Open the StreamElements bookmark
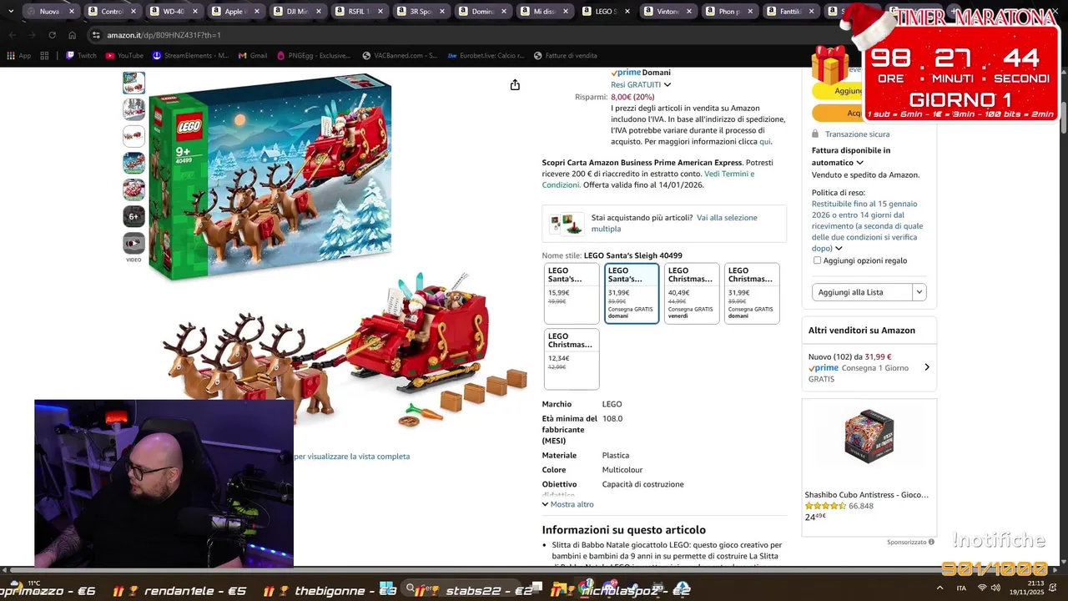The width and height of the screenshot is (1068, 601). pos(190,56)
